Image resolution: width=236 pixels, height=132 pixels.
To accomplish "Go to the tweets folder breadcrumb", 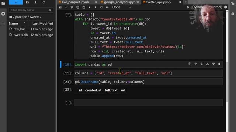I will (x=34, y=17).
